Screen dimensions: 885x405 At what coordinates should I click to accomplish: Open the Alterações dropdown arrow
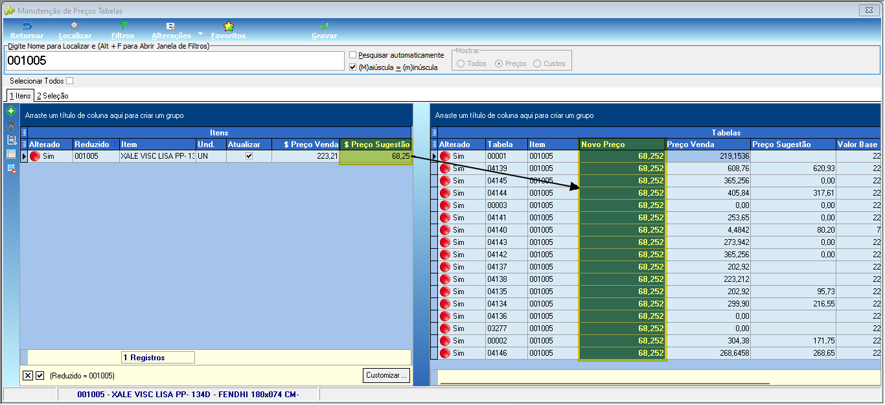pos(200,33)
